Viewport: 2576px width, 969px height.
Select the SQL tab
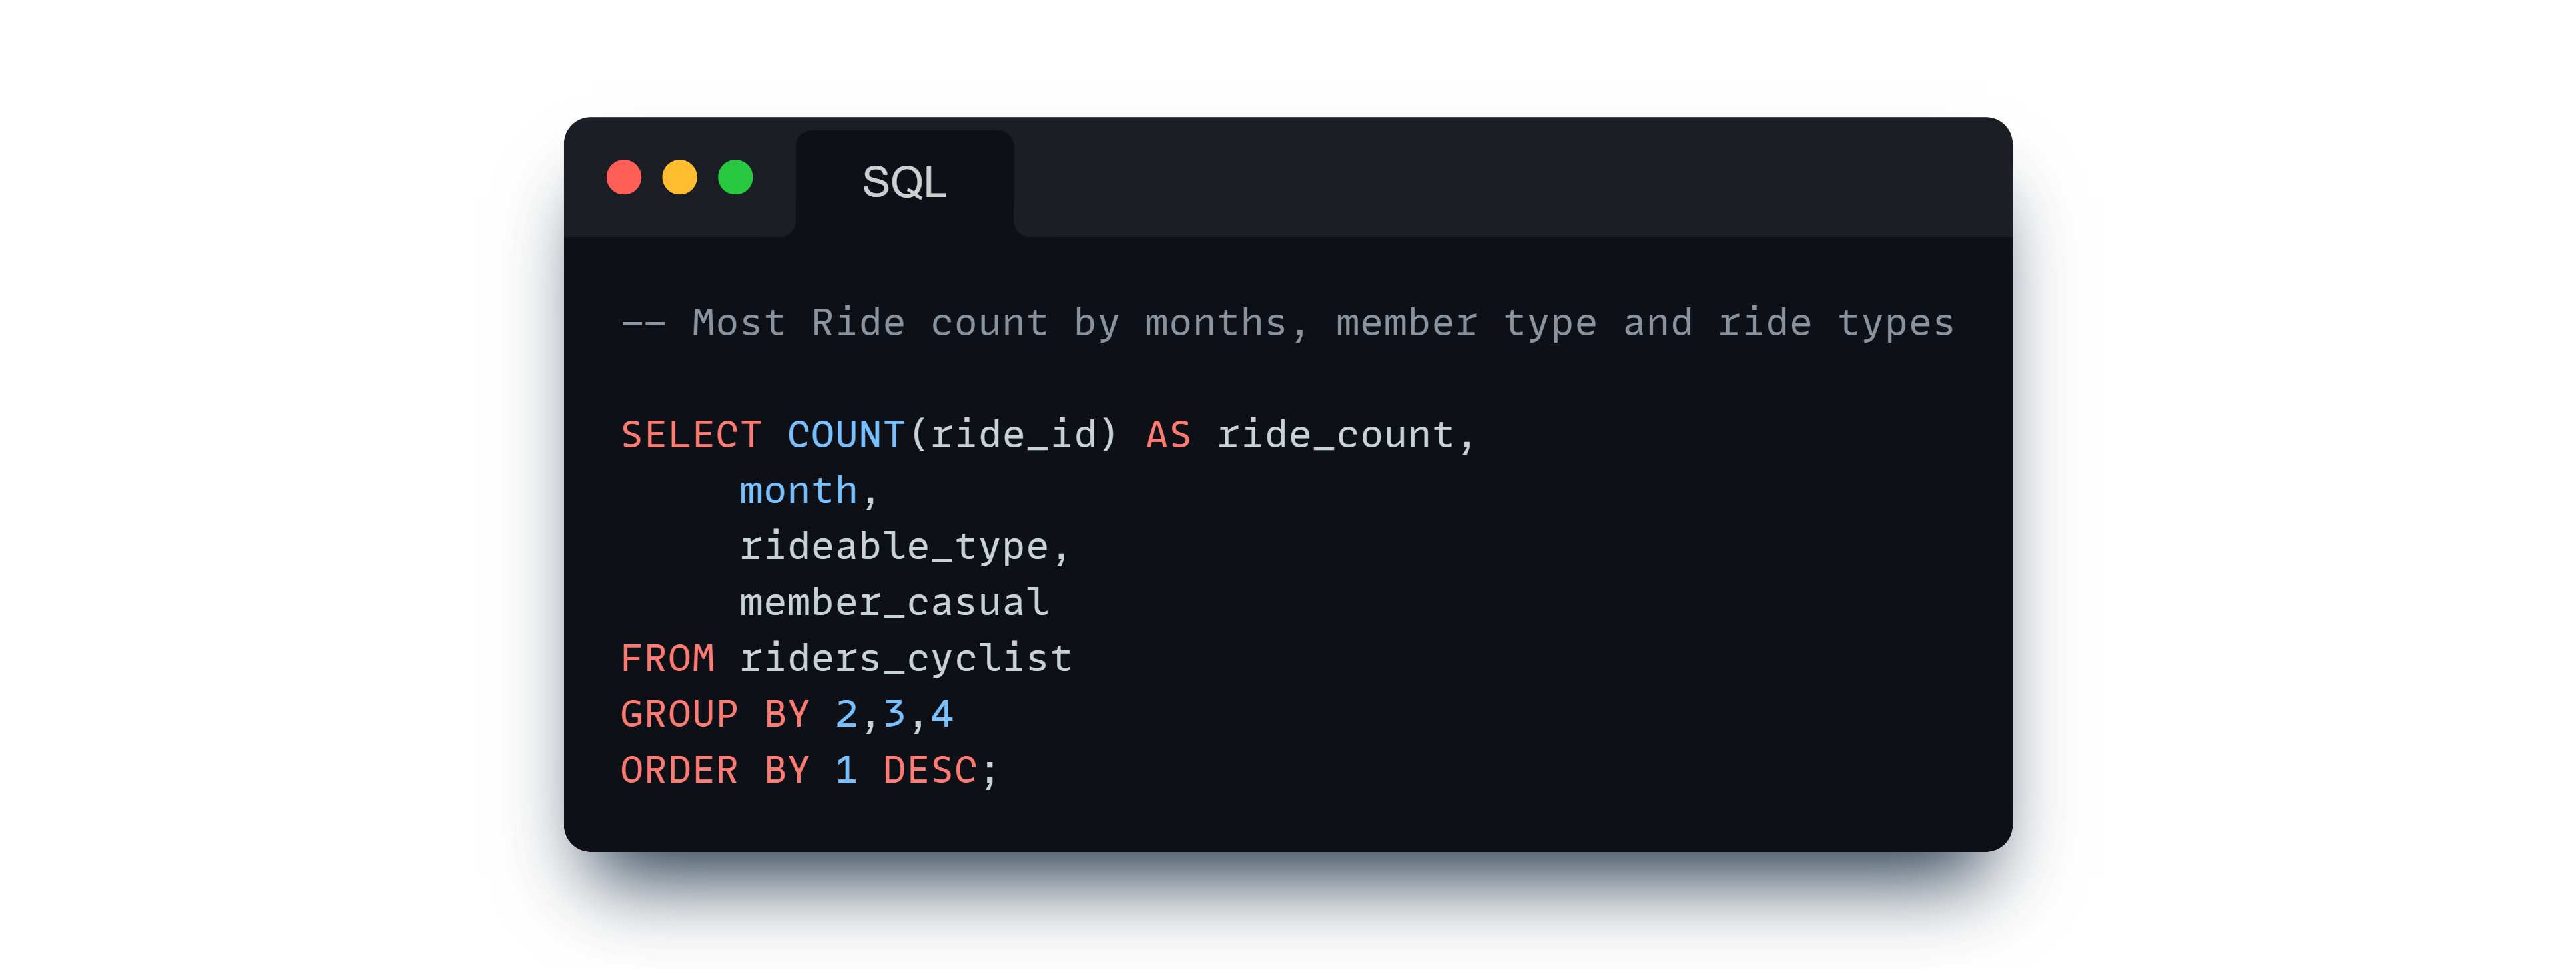[904, 183]
